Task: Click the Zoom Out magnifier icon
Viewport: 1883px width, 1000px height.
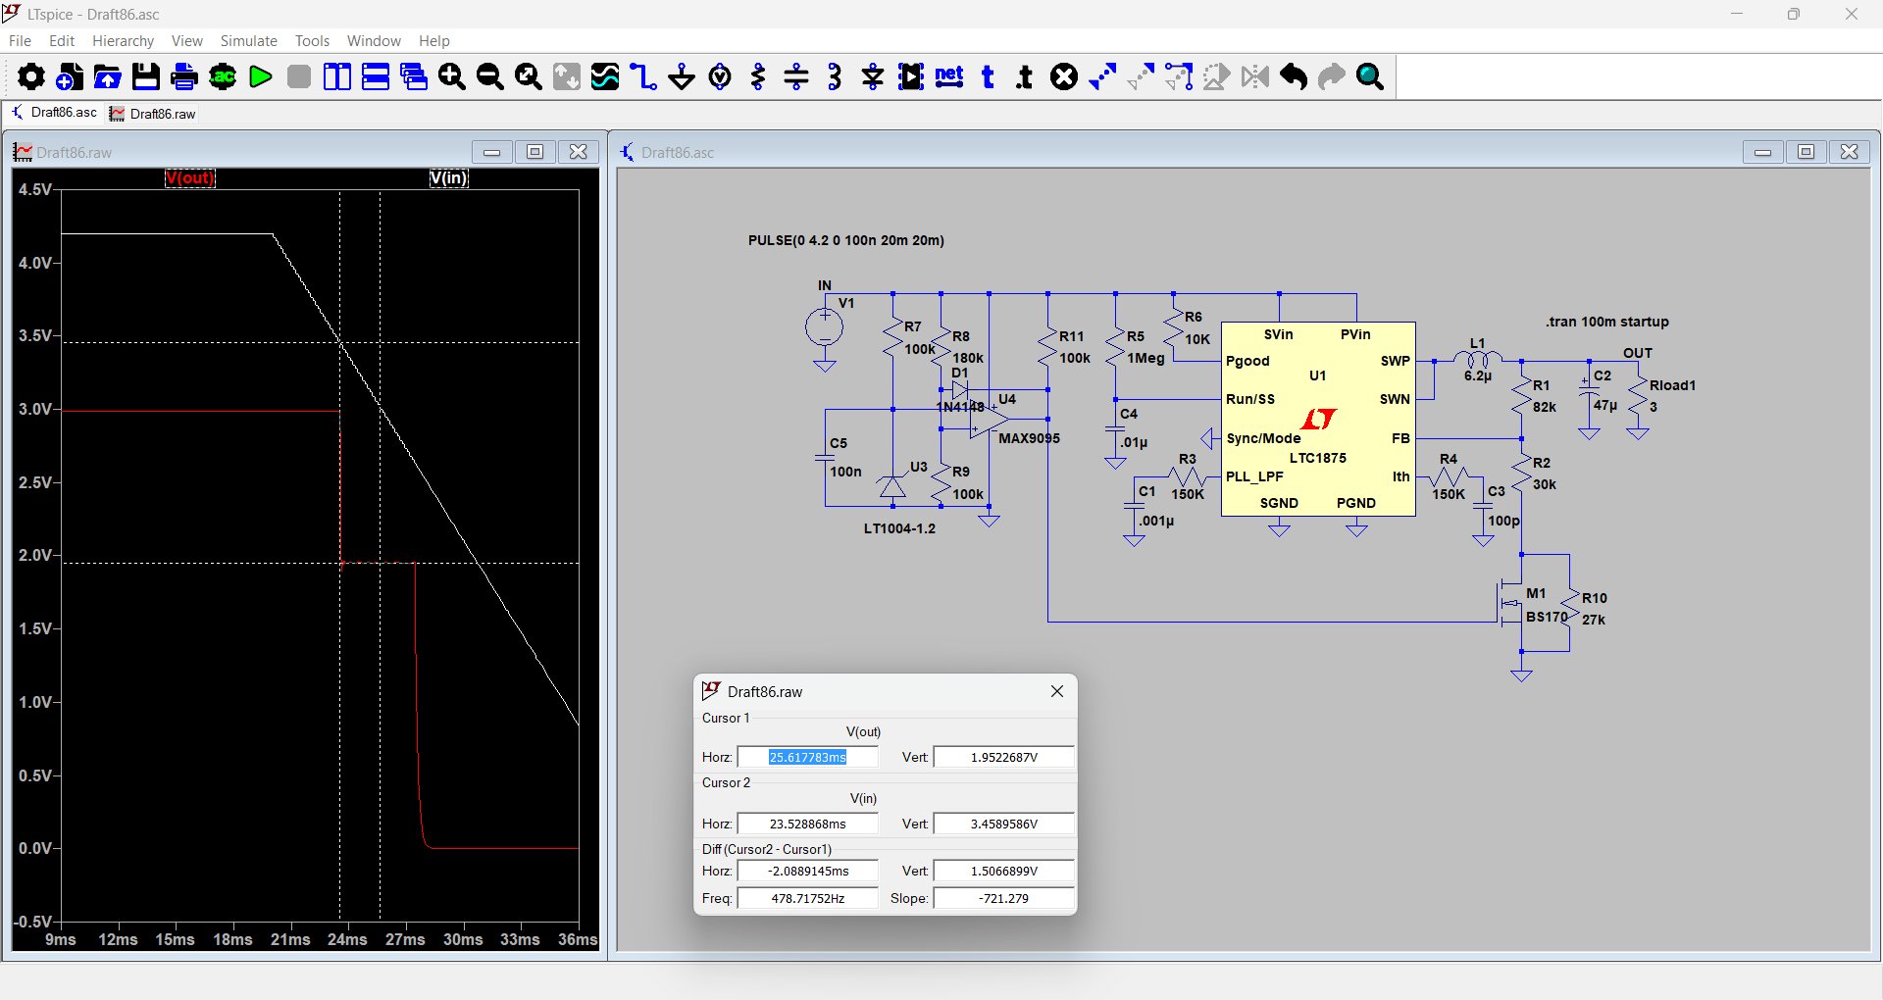Action: click(x=490, y=76)
